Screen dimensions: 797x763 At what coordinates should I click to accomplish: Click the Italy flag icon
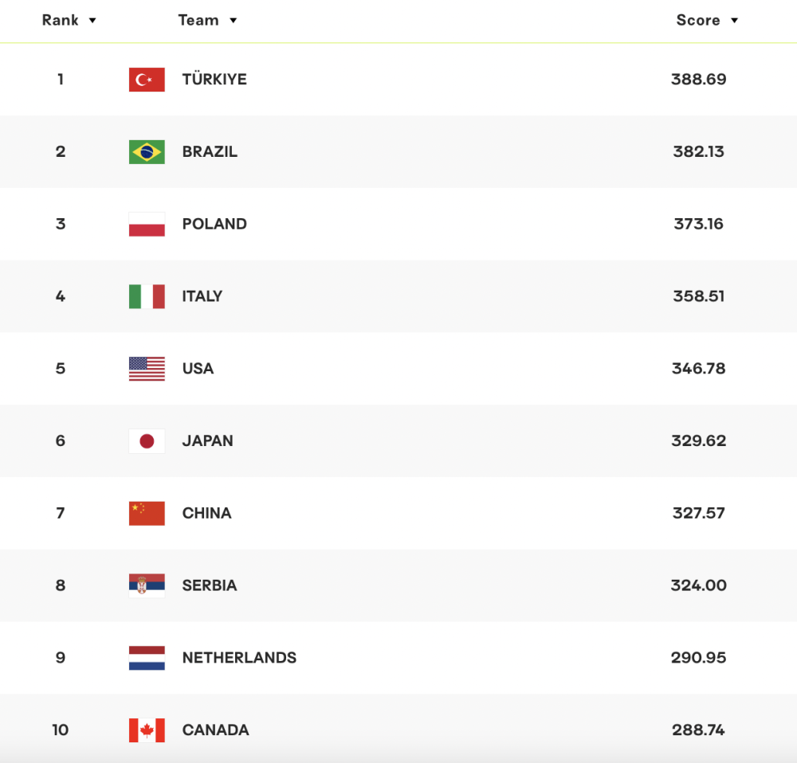147,296
